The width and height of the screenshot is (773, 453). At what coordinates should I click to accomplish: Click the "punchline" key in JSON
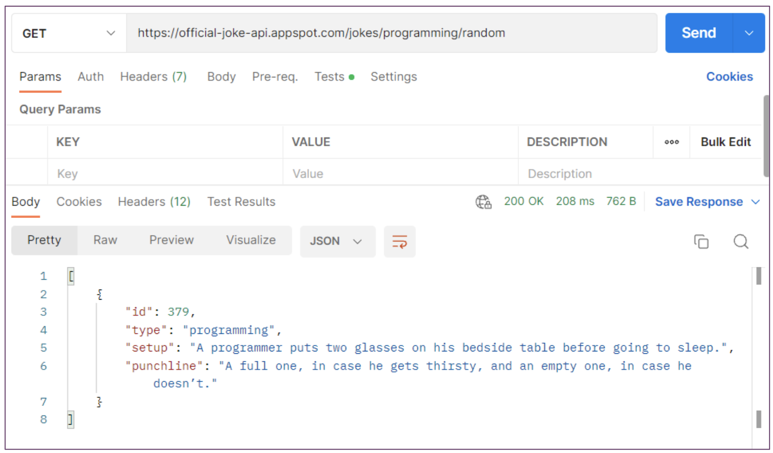164,366
